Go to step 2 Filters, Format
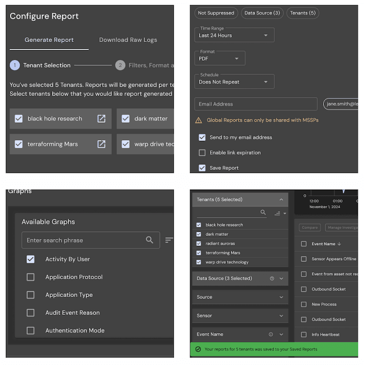365x365 pixels. pyautogui.click(x=144, y=65)
